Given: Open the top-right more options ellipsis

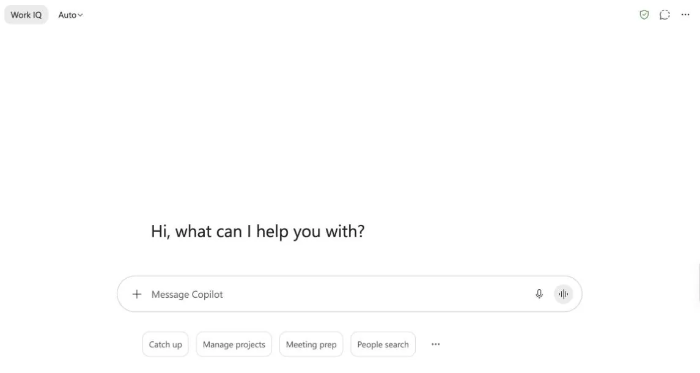Looking at the screenshot, I should point(685,15).
